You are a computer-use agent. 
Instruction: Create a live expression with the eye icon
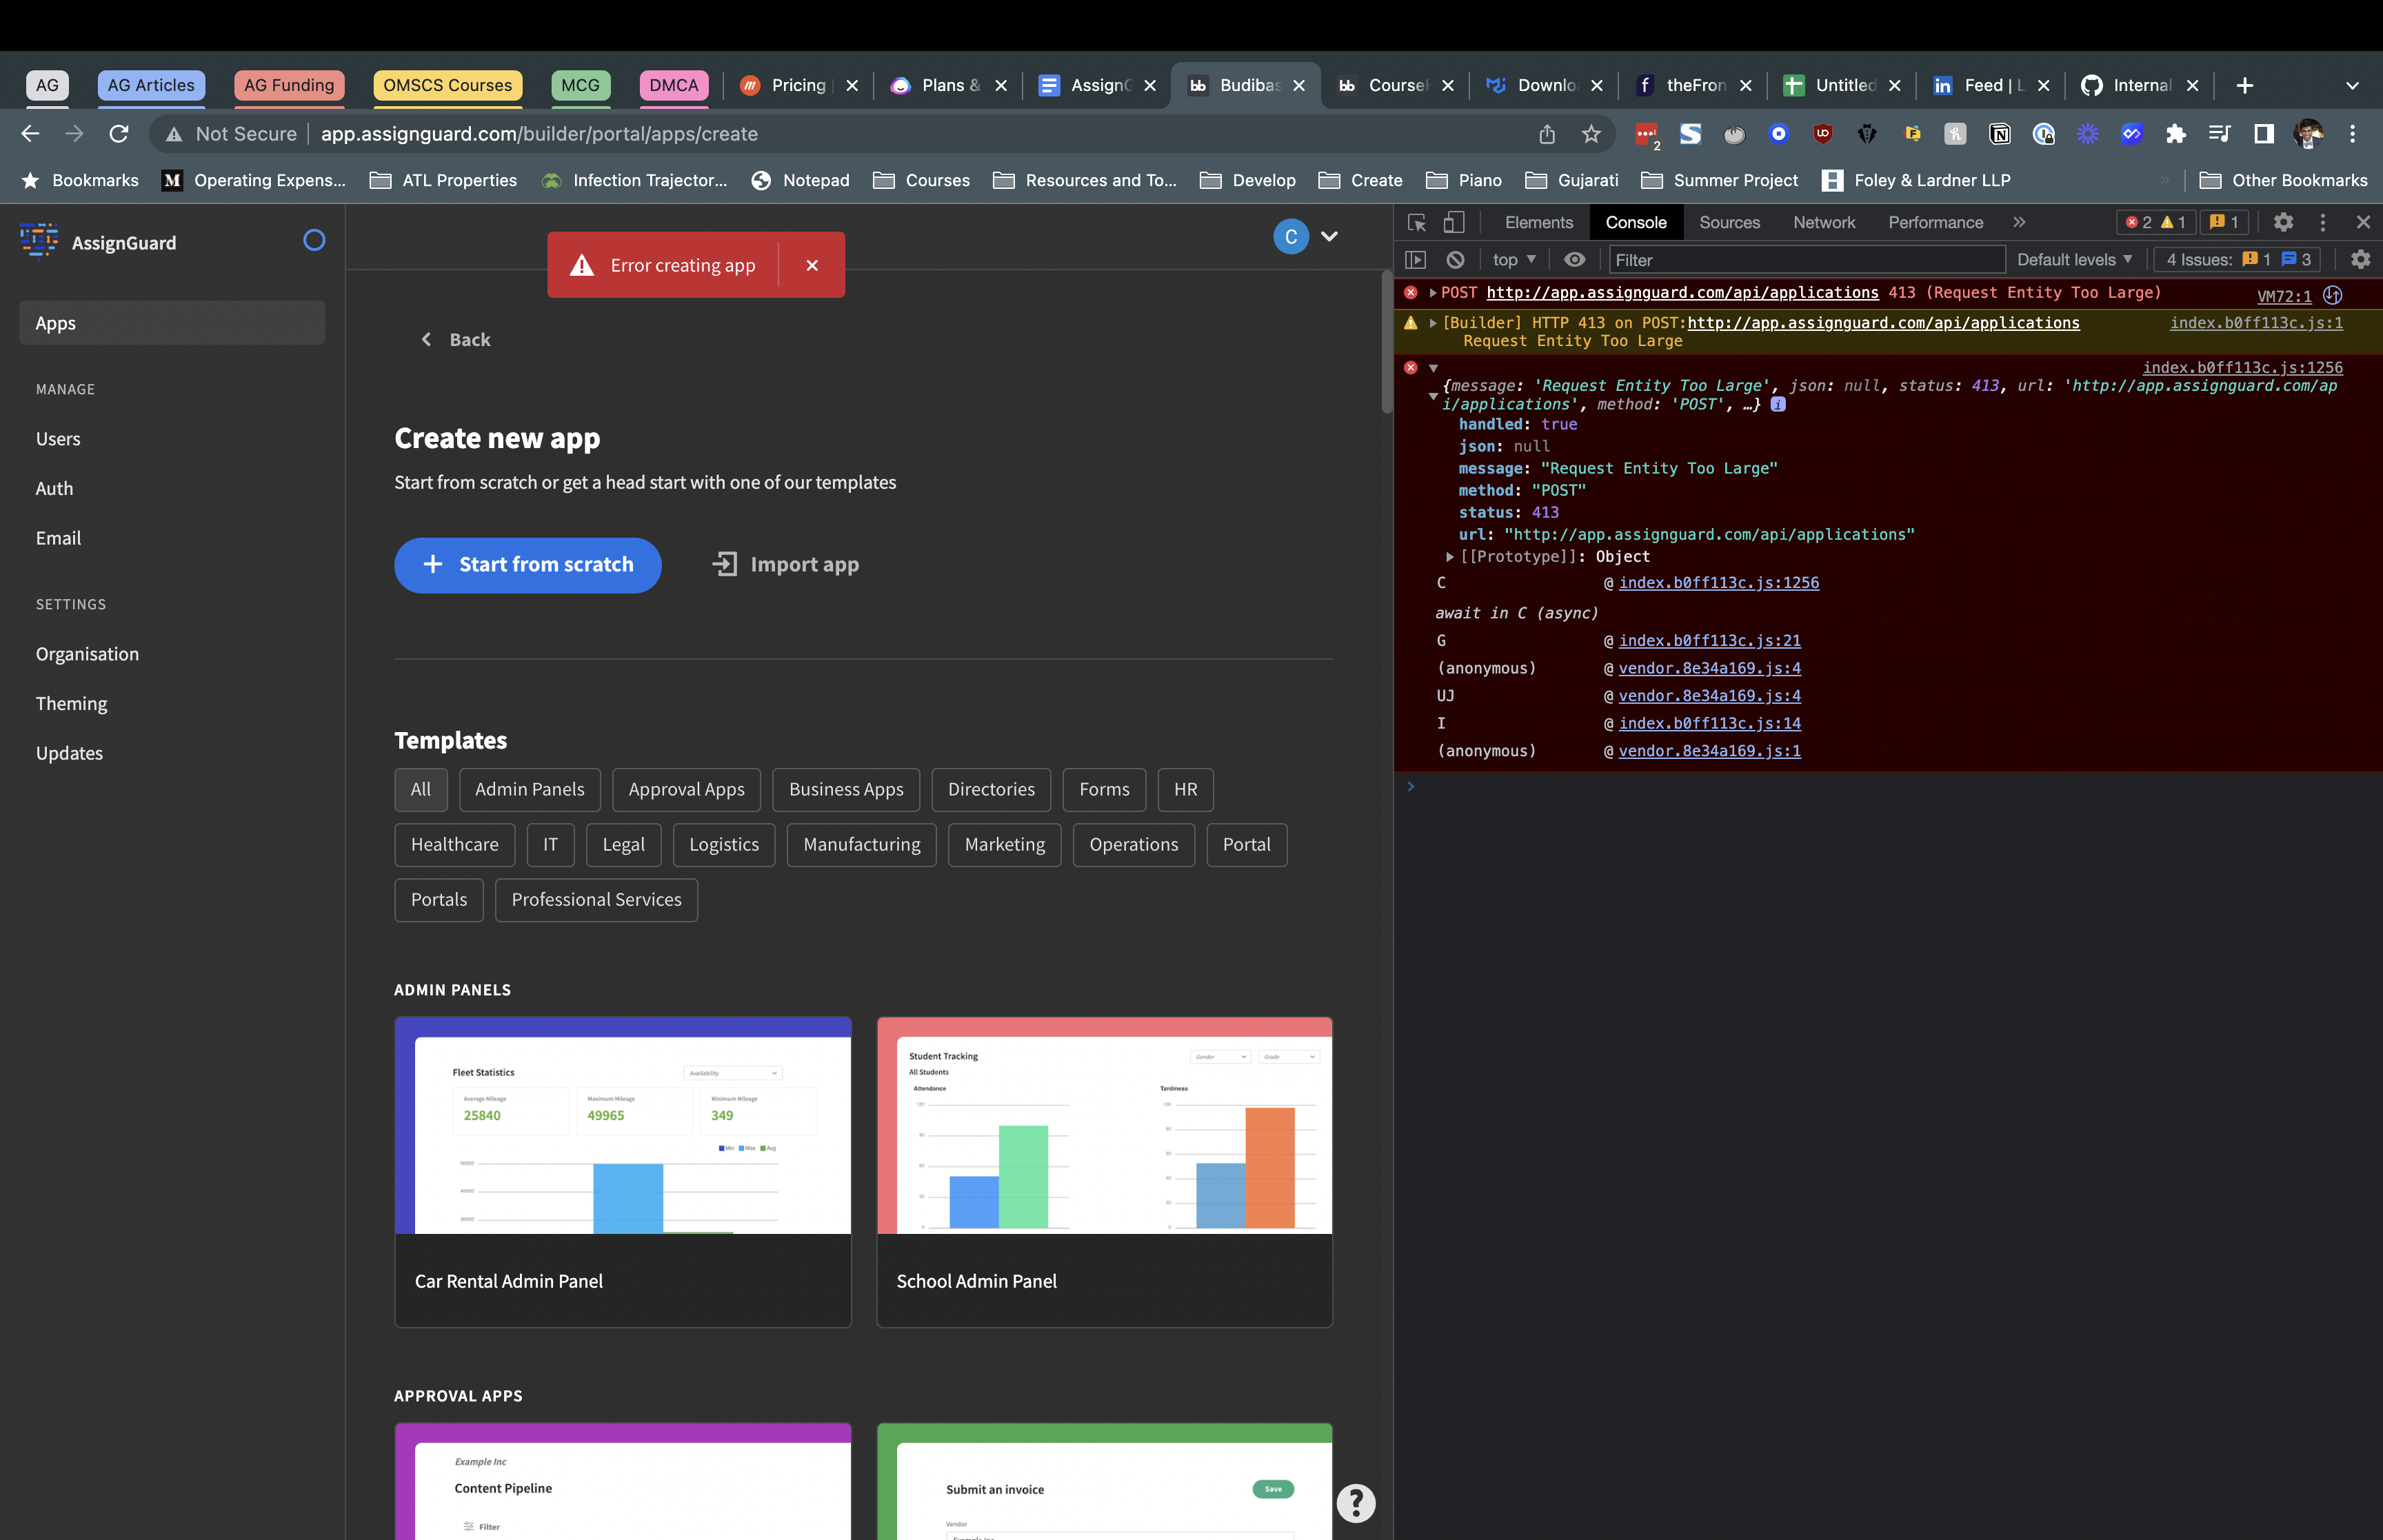(1574, 260)
